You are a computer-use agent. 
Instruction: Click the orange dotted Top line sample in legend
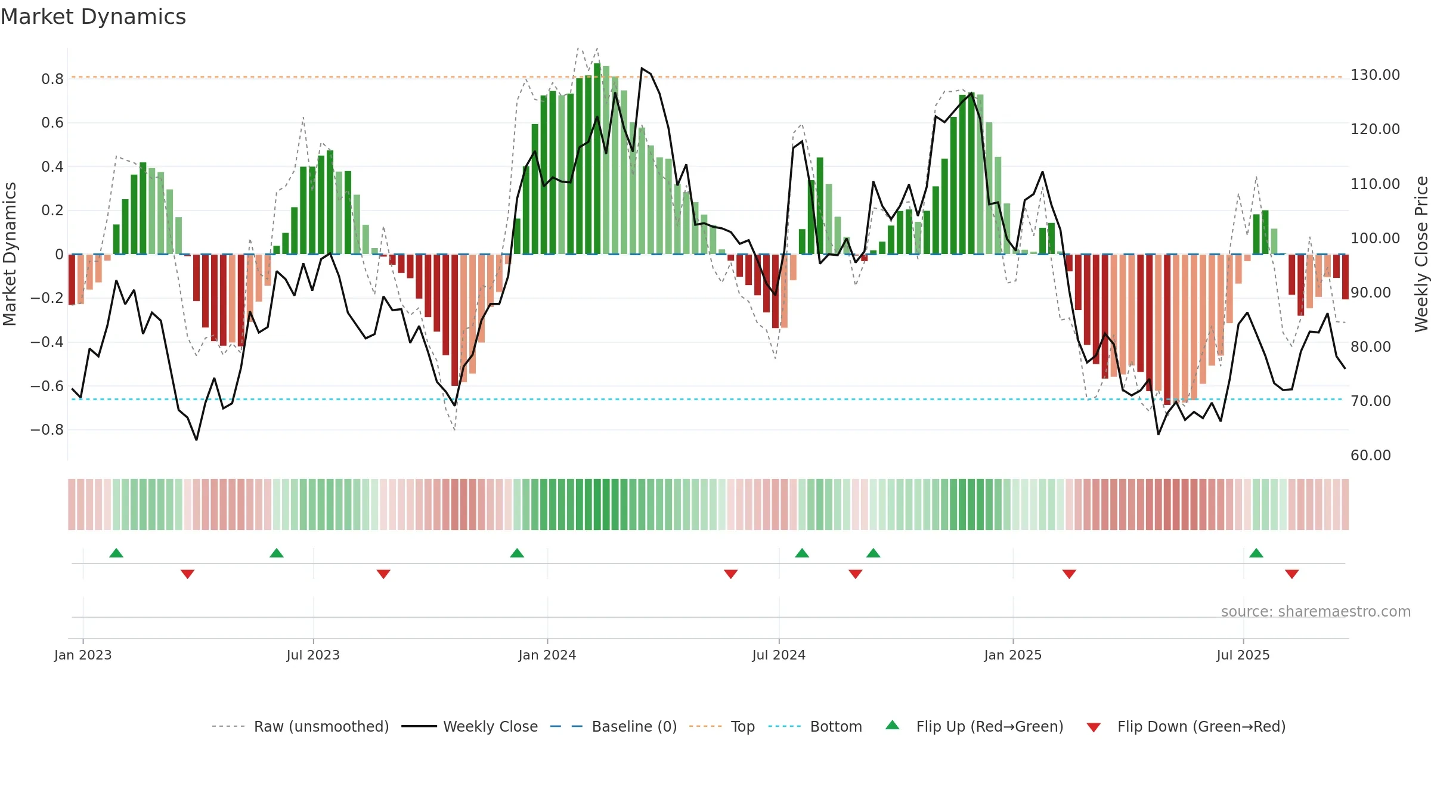point(705,726)
